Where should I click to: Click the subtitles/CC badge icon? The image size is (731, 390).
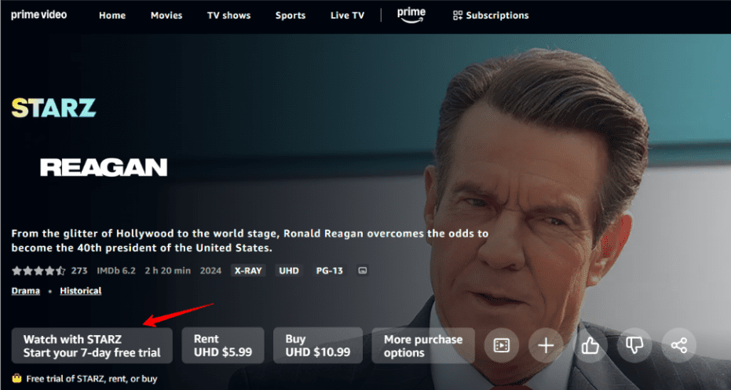(x=363, y=271)
